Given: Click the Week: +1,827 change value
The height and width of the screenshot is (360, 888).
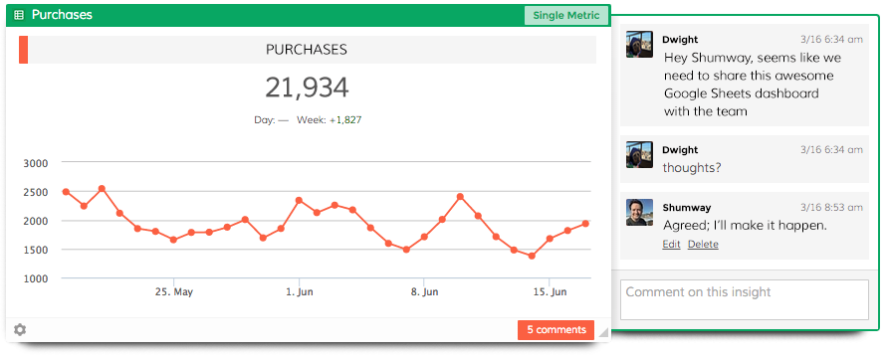Looking at the screenshot, I should click(330, 120).
